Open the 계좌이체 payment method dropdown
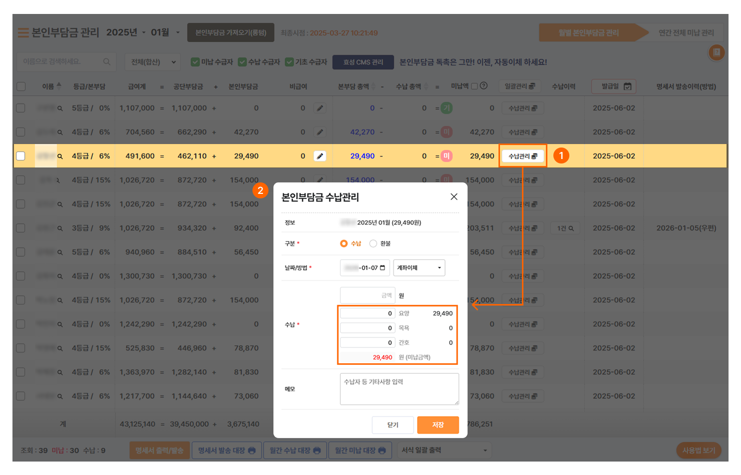The height and width of the screenshot is (475, 741). pyautogui.click(x=419, y=268)
